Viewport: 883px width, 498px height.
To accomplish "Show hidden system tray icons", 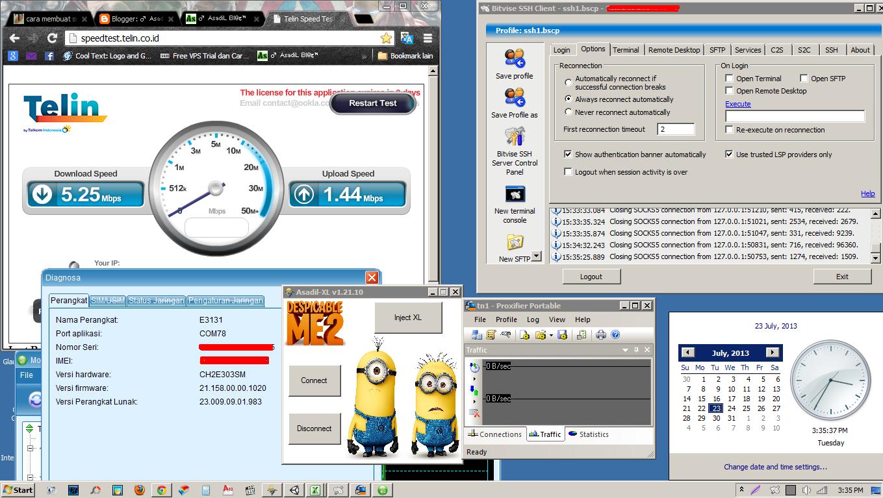I will [741, 490].
